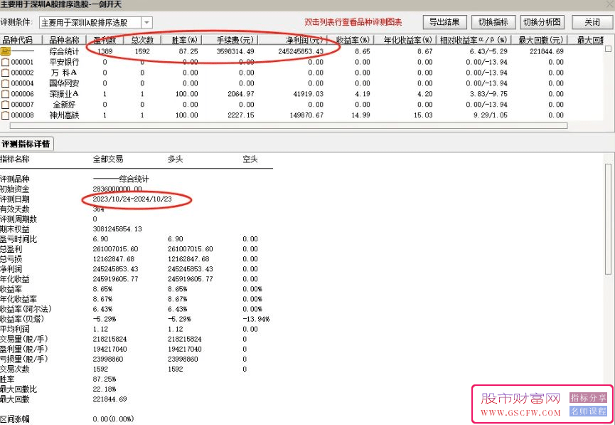Click the net profit value 41919.03
The height and width of the screenshot is (425, 615).
(309, 94)
